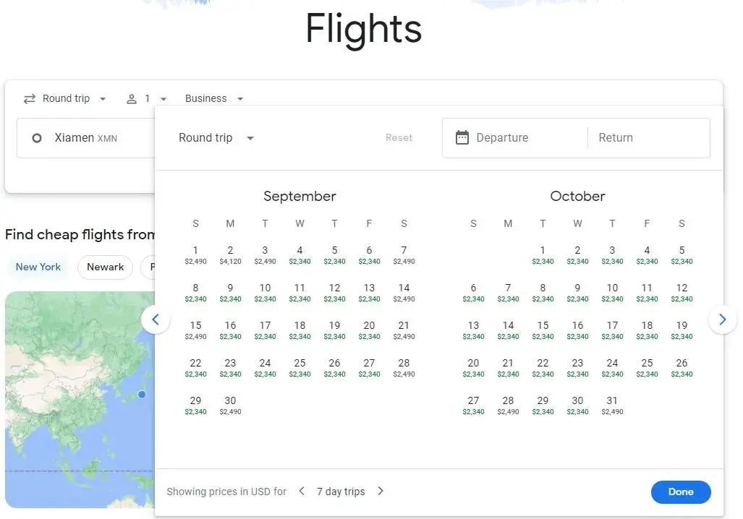The image size is (743, 519).
Task: Open the Business class dropdown
Action: [x=214, y=98]
